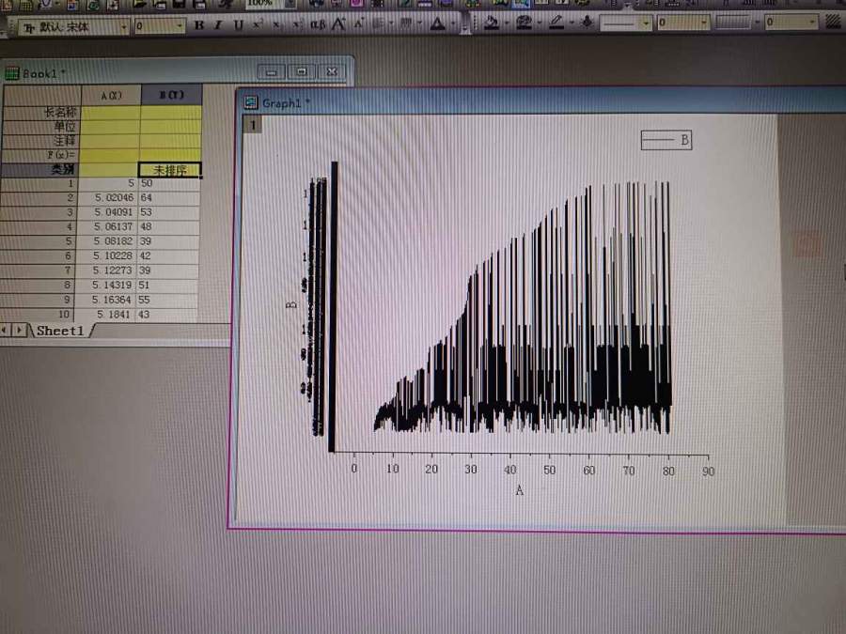
Task: Open the line style dropdown
Action: pos(646,23)
